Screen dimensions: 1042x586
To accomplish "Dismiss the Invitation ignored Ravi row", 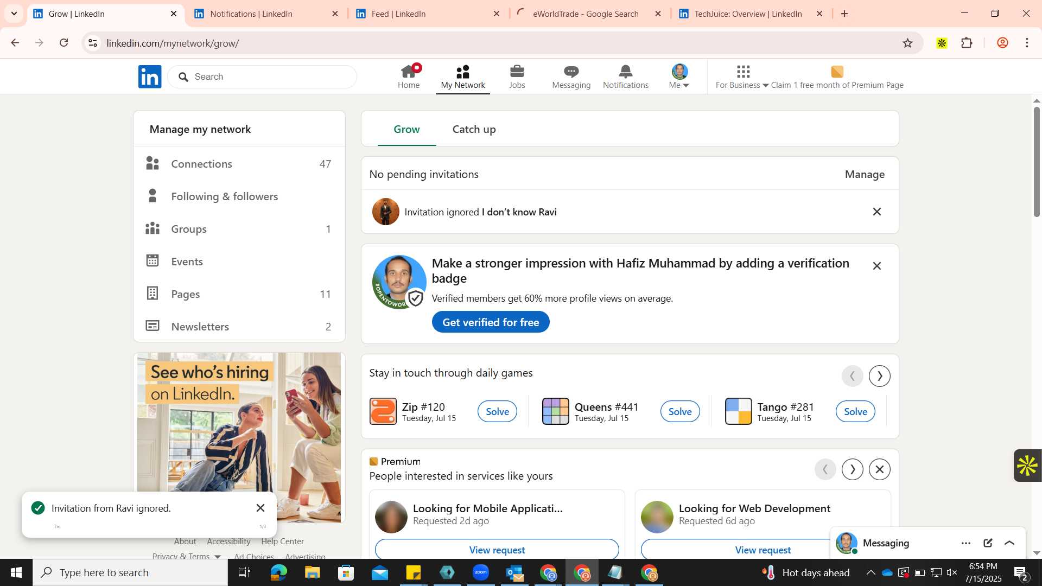I will point(876,212).
